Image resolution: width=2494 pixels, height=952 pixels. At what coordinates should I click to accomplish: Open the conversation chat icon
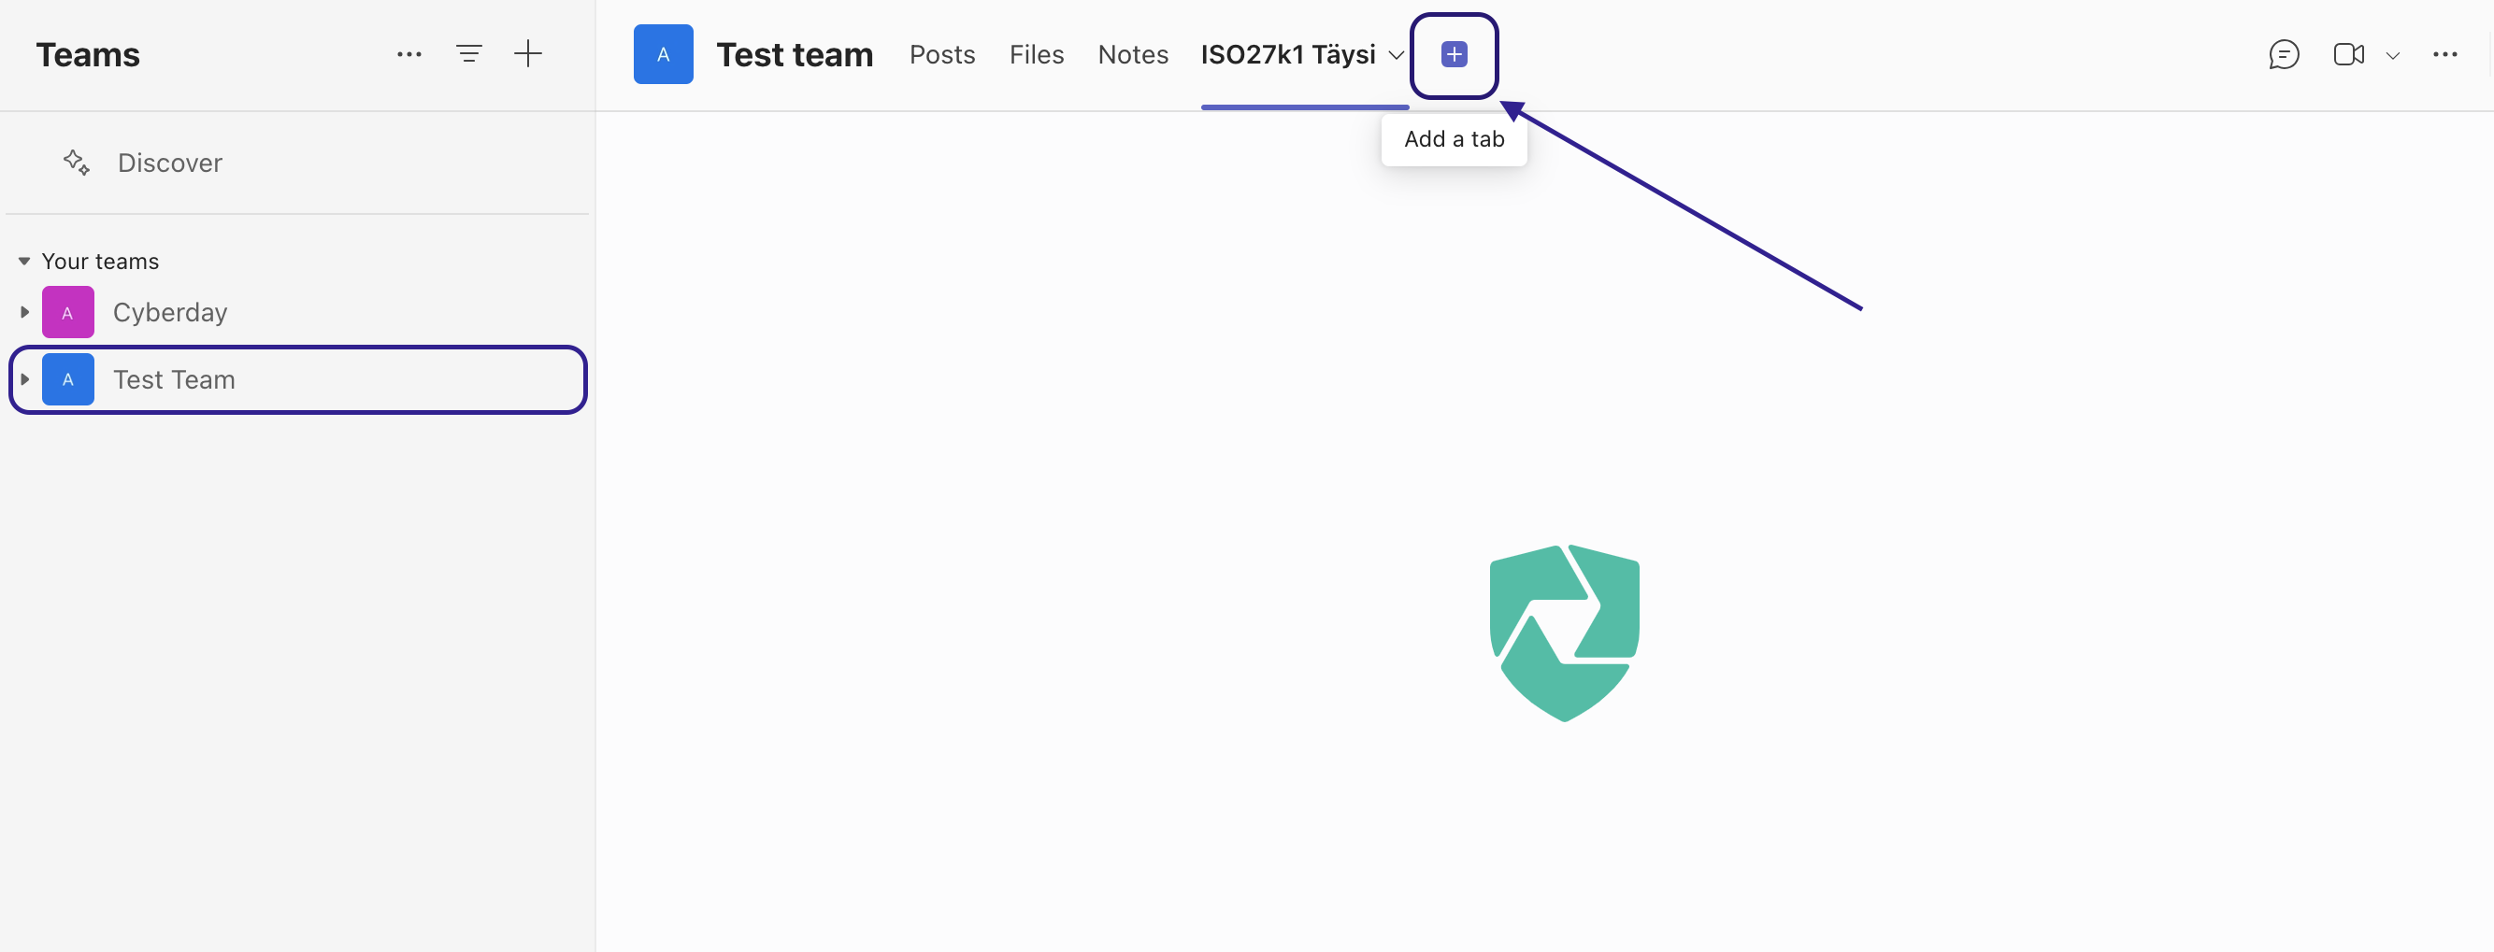pyautogui.click(x=2283, y=54)
